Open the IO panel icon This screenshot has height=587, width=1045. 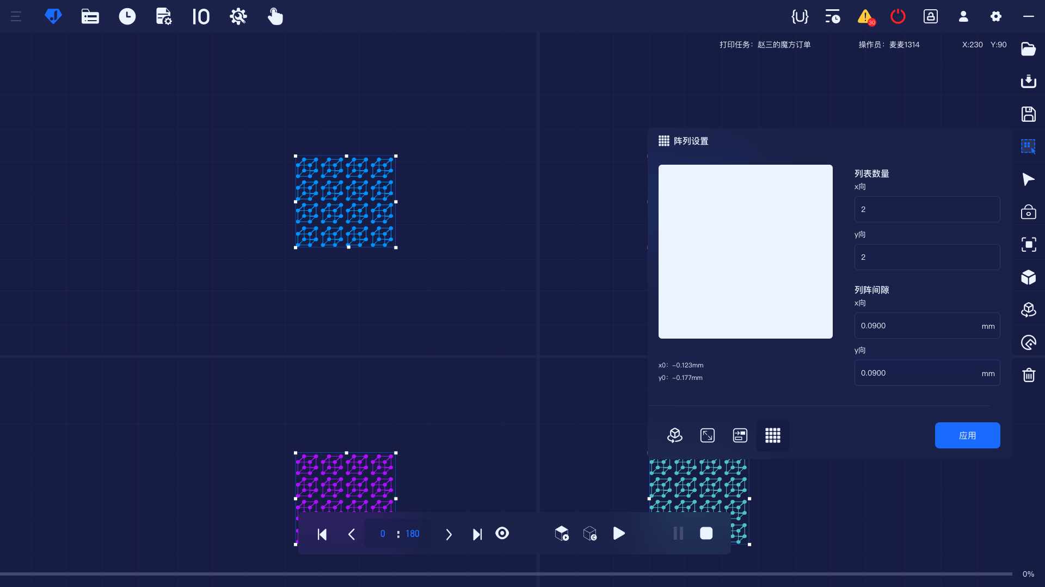click(x=201, y=16)
